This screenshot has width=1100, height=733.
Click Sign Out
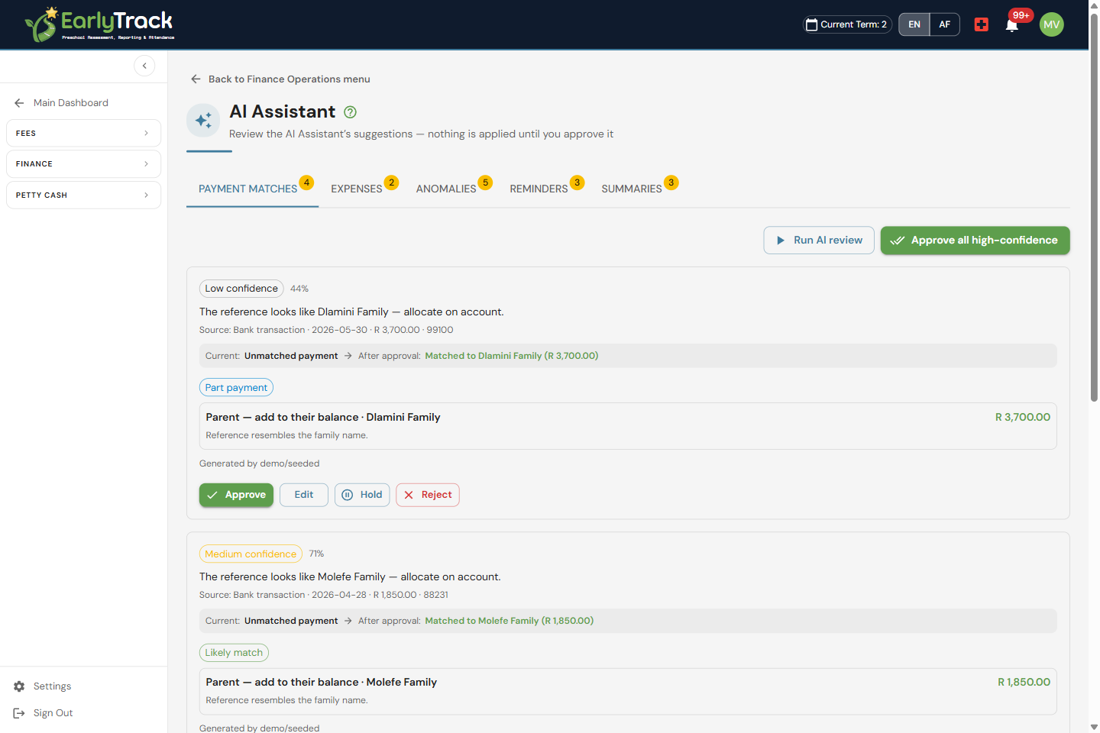coord(53,713)
